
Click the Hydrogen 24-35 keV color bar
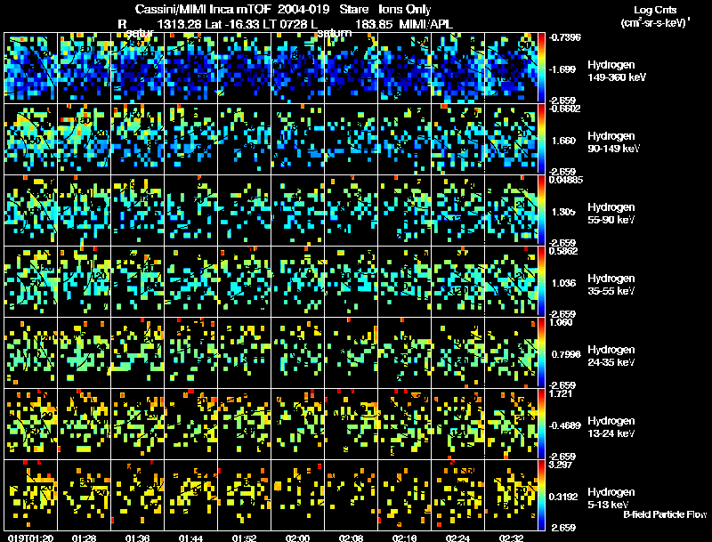541,352
